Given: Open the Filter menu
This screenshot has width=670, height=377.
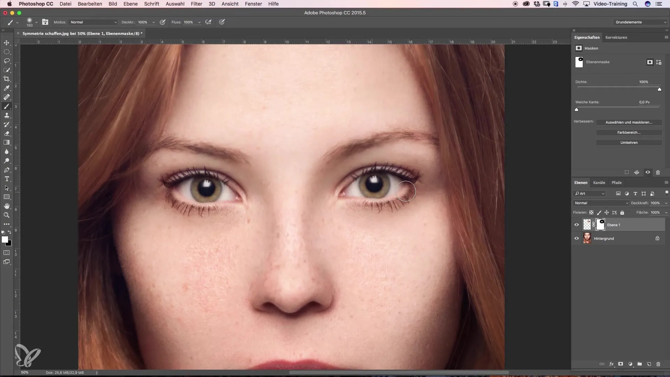Looking at the screenshot, I should tap(196, 4).
